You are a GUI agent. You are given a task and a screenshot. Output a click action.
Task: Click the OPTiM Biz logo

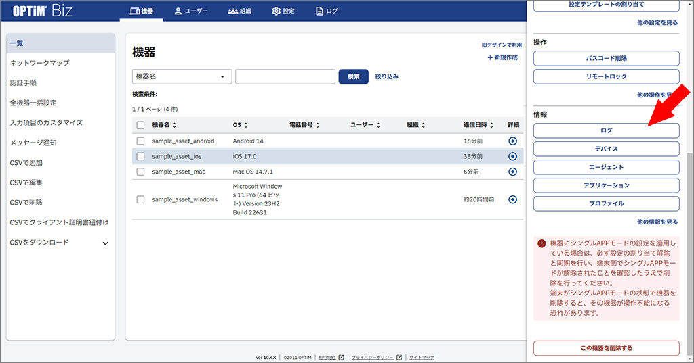coord(42,11)
